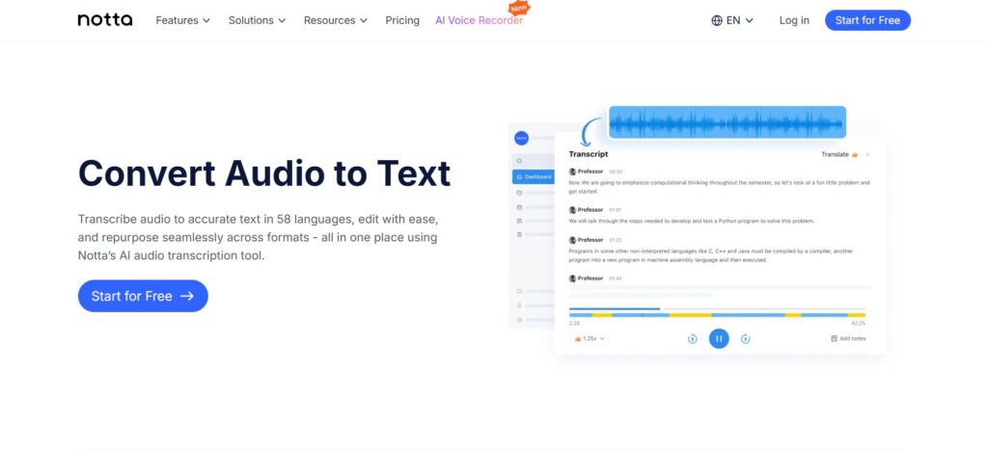Click Add notes in the player
The height and width of the screenshot is (451, 988).
pos(848,338)
